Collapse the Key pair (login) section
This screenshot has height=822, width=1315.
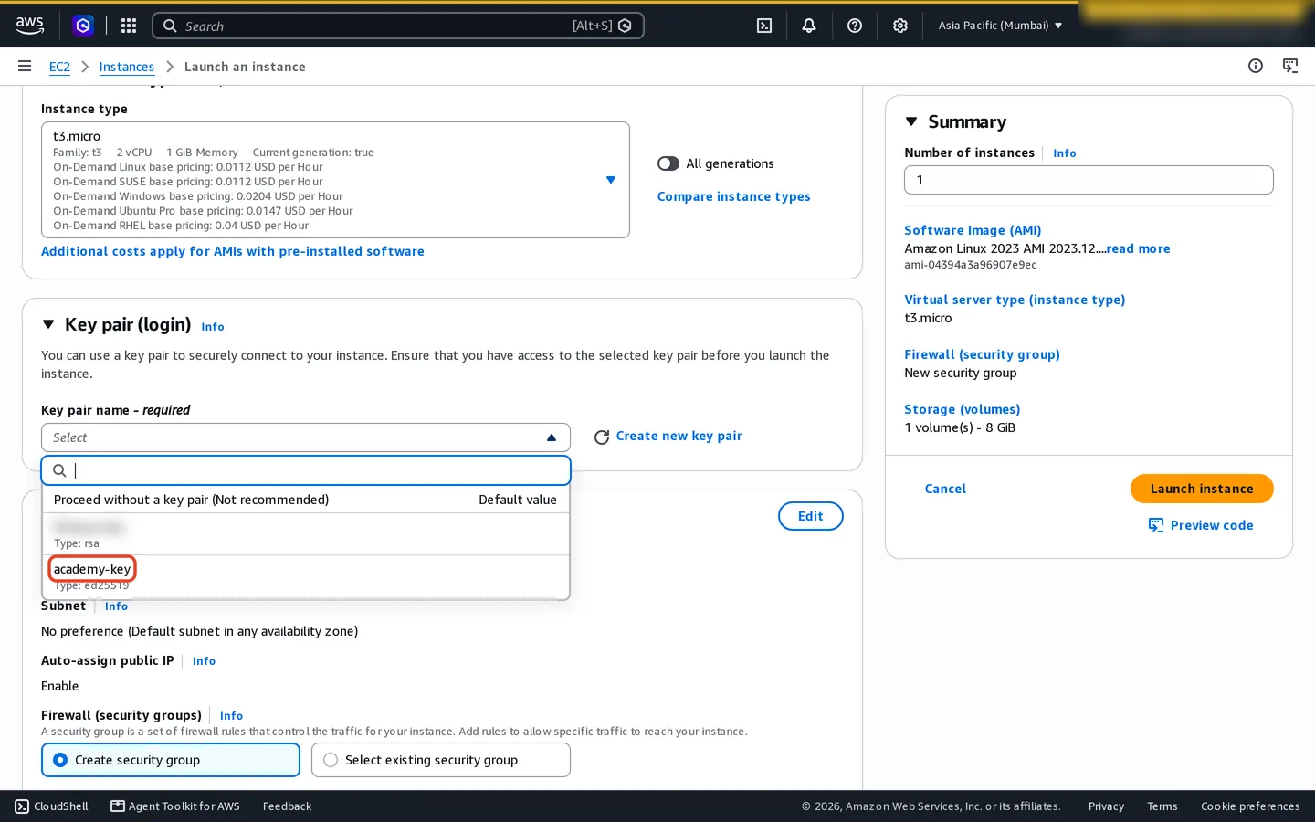coord(48,324)
